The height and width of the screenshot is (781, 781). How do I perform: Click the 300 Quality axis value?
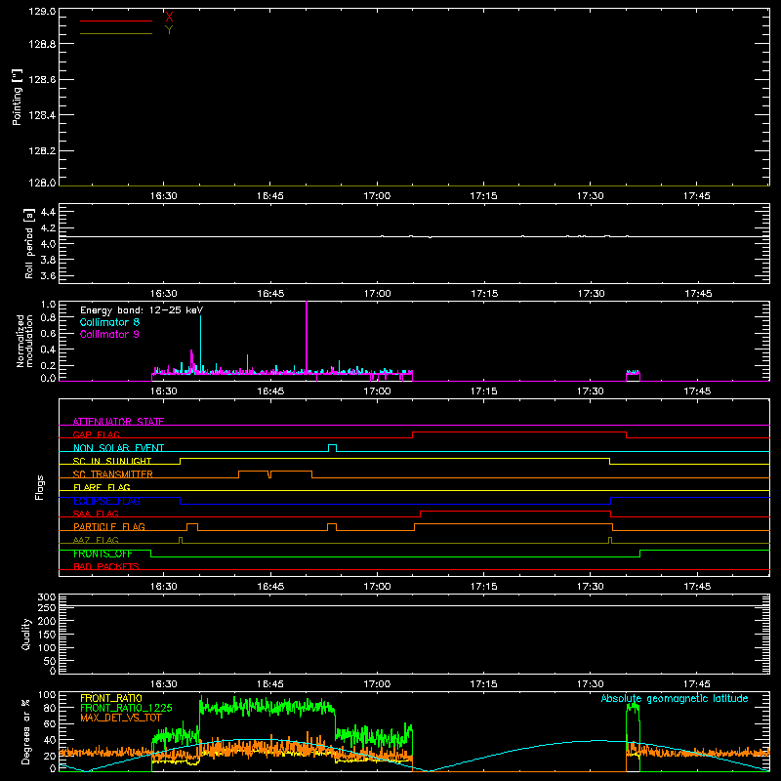(47, 596)
